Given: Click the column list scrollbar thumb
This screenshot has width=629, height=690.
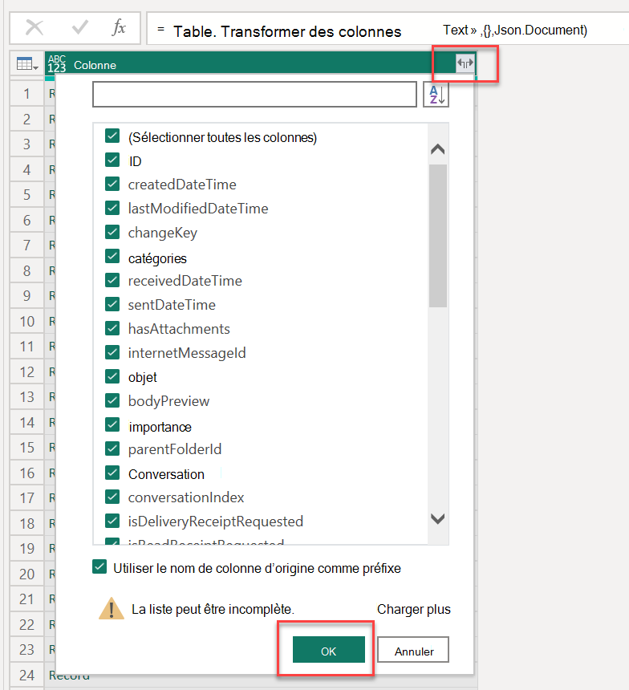Looking at the screenshot, I should click(438, 236).
